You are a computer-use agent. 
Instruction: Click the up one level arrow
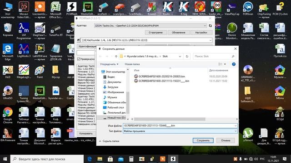click(116, 56)
